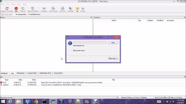Open the Tools menu

pyautogui.click(x=13, y=4)
